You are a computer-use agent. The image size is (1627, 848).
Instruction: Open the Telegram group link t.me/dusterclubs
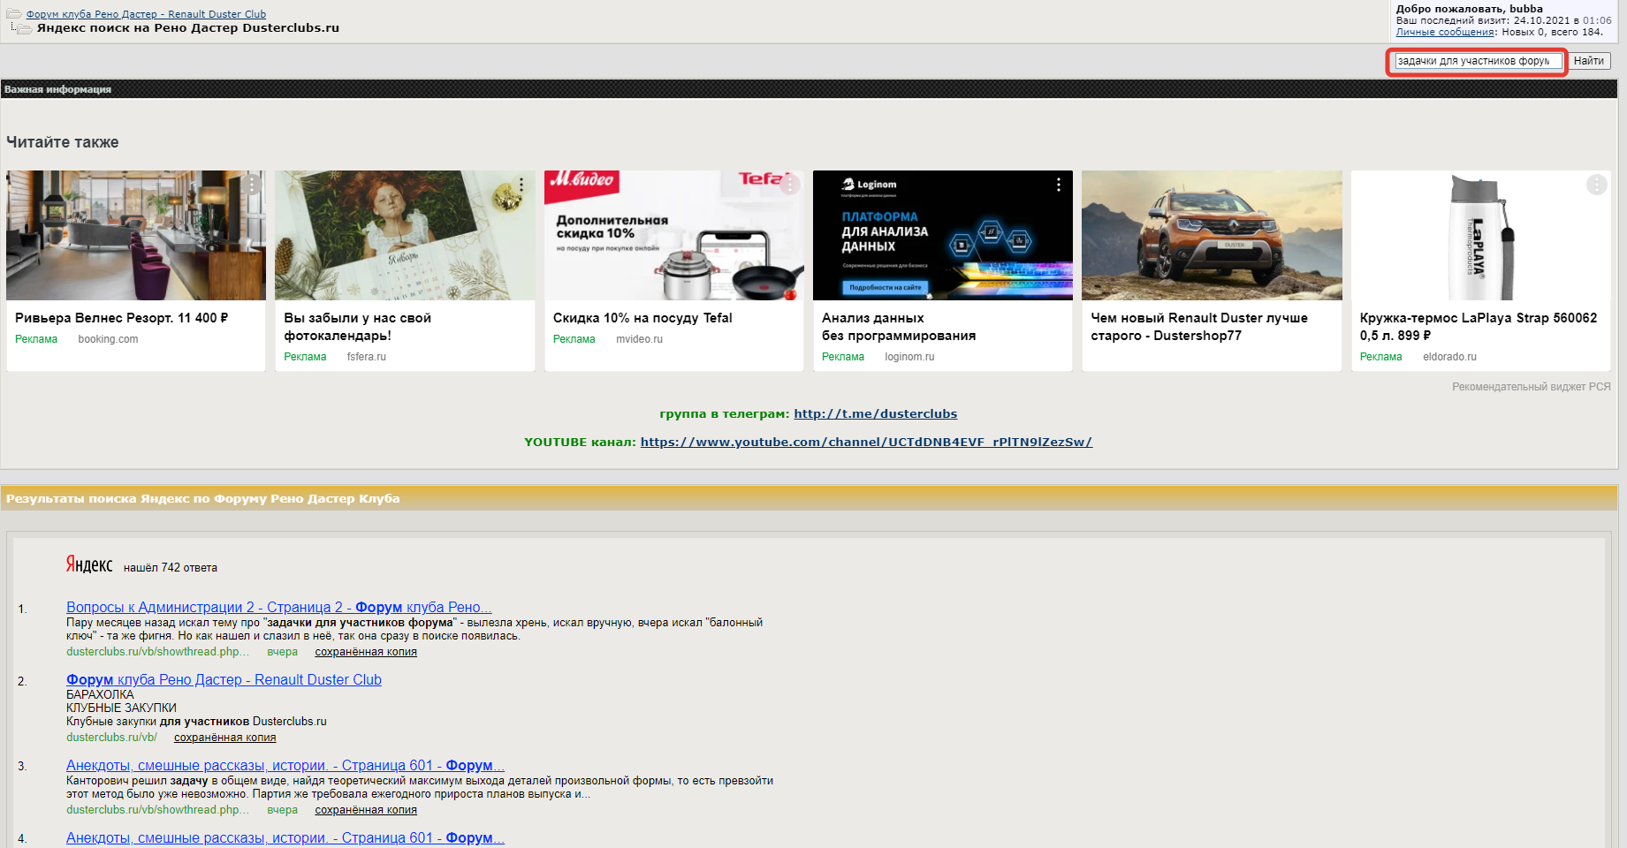pos(875,413)
